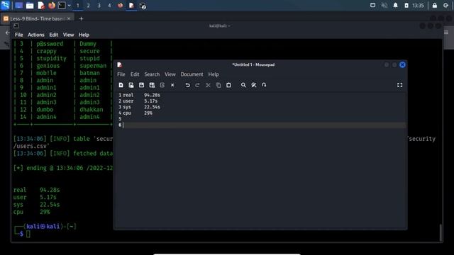Click the Save As toolbar icon in Mousepad
This screenshot has width=454, height=255.
(152, 85)
